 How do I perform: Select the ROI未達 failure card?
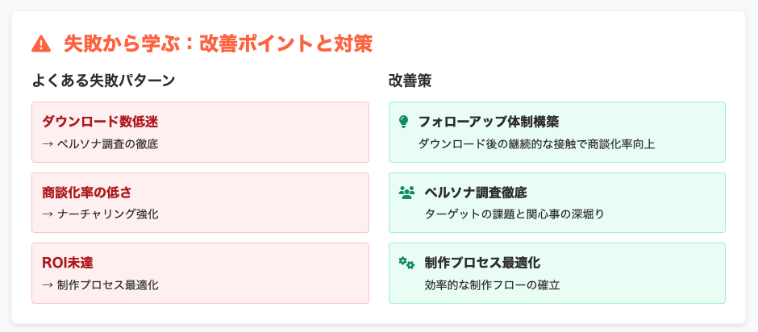200,273
